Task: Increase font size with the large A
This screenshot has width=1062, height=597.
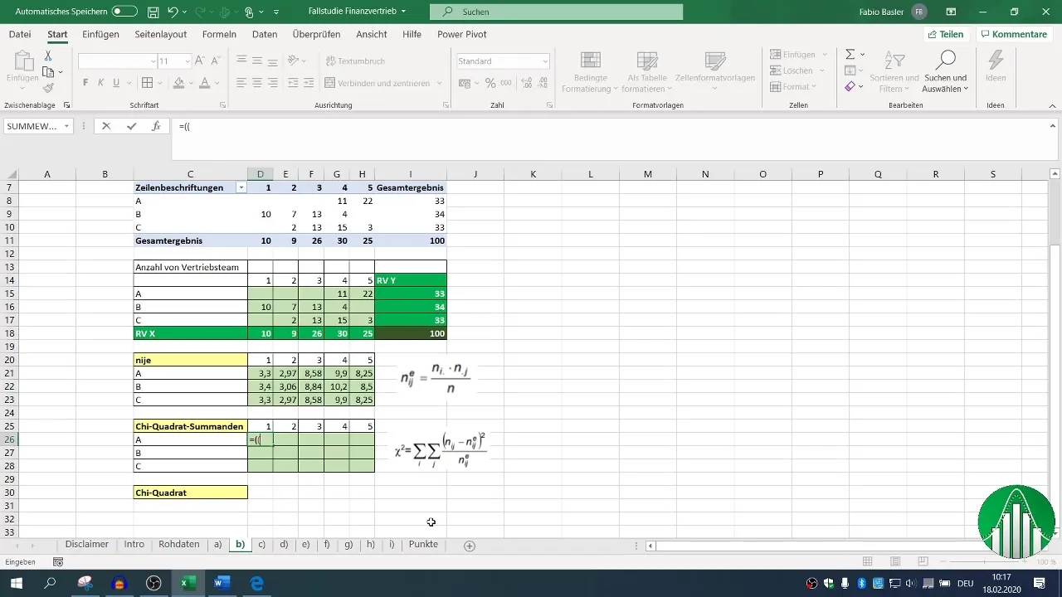Action: click(199, 61)
